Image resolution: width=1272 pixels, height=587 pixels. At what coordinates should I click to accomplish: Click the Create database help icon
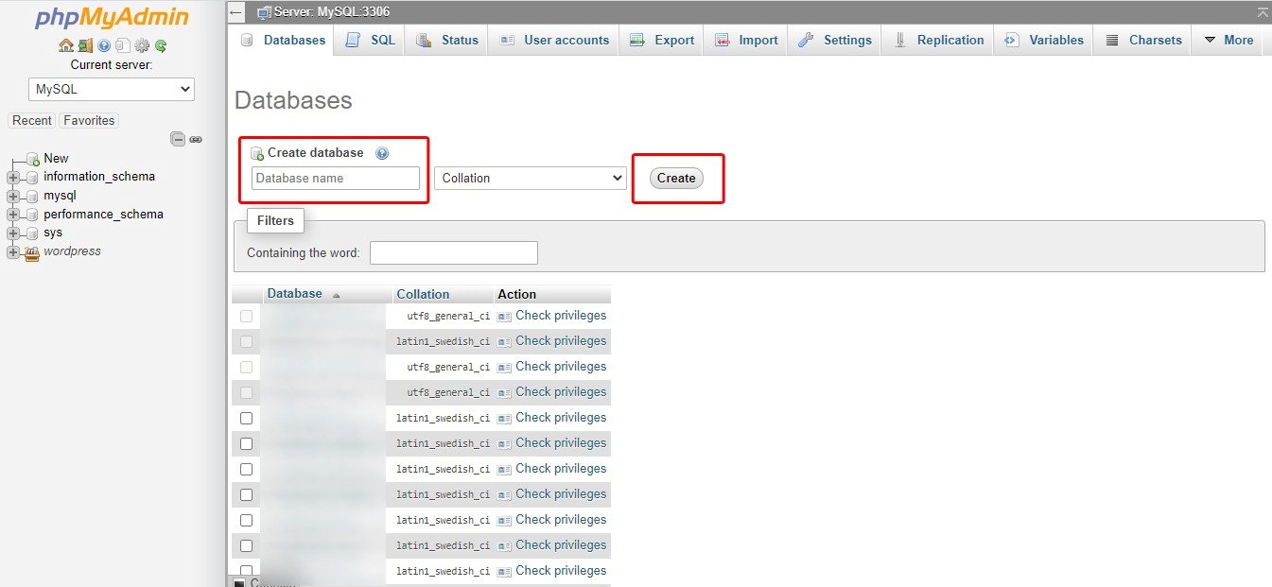pyautogui.click(x=382, y=153)
